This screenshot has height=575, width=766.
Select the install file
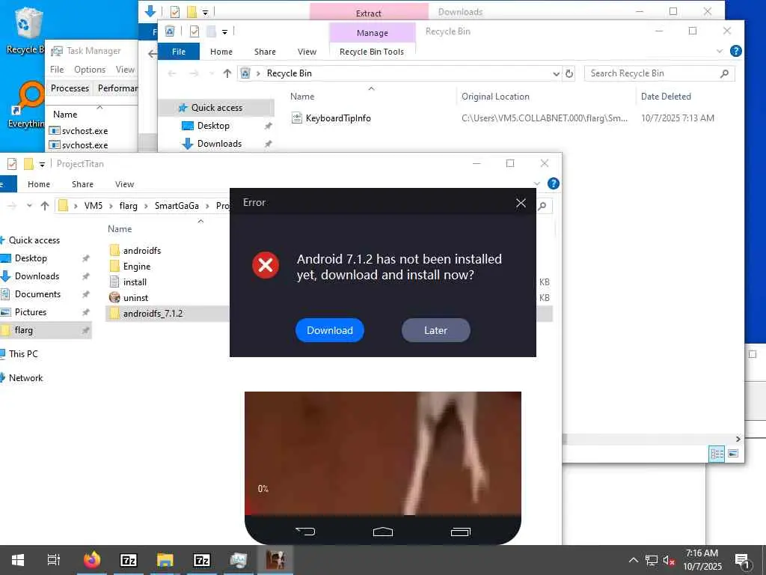click(x=135, y=282)
